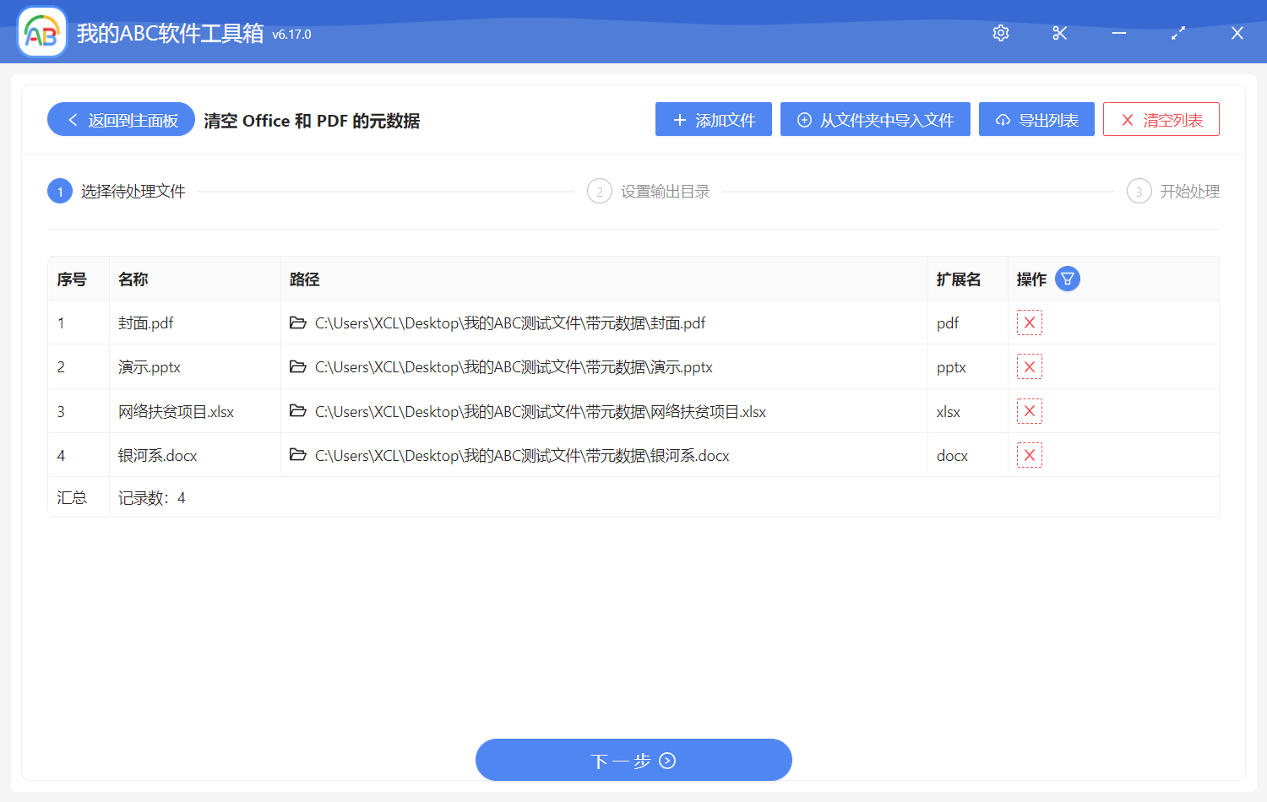Click the scissors icon in title bar

pyautogui.click(x=1060, y=33)
